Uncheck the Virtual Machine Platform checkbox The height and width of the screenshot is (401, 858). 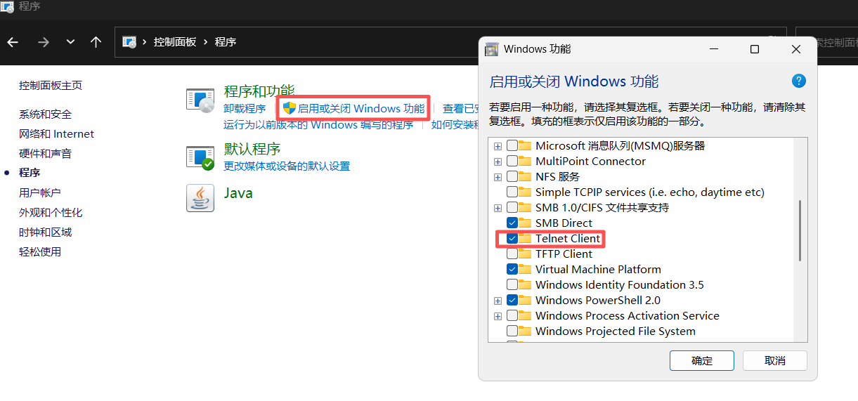click(512, 270)
